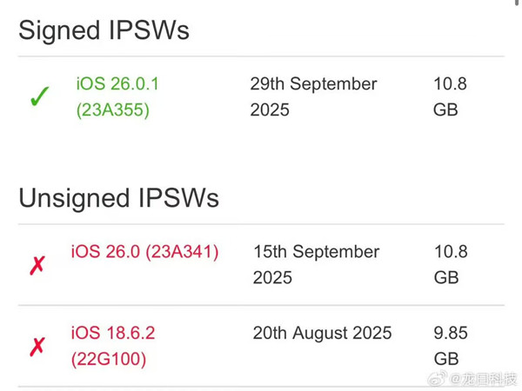Click the Unsigned IPSWs heading
This screenshot has width=522, height=391.
(x=118, y=198)
